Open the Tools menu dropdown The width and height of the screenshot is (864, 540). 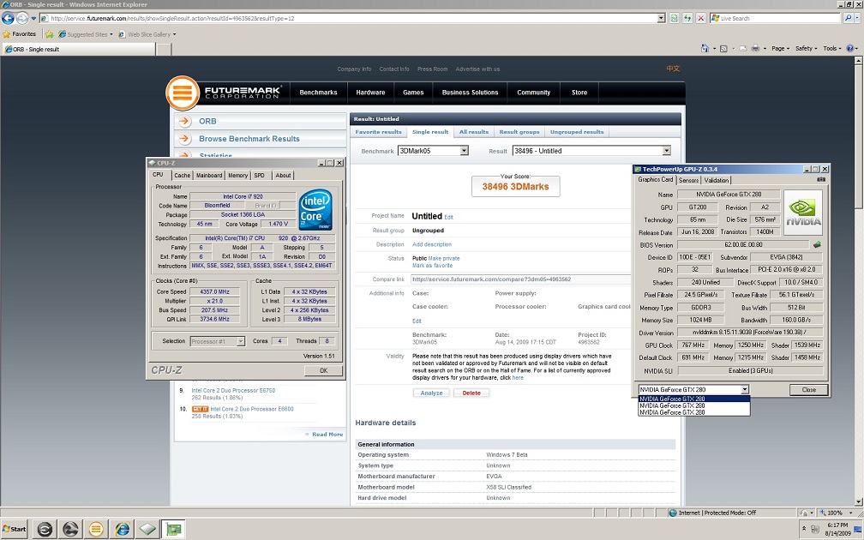tap(832, 49)
